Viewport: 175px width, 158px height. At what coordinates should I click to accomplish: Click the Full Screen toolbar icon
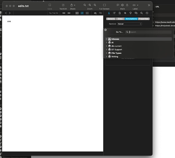coord(104,5)
